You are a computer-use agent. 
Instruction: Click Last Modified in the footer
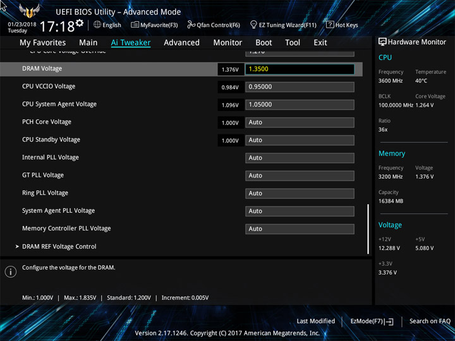316,321
